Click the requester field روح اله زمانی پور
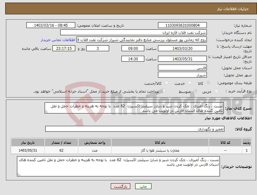Screen dimensions: 257x195 click(142, 40)
